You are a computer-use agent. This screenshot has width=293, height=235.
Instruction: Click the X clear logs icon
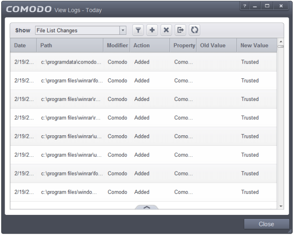166,30
